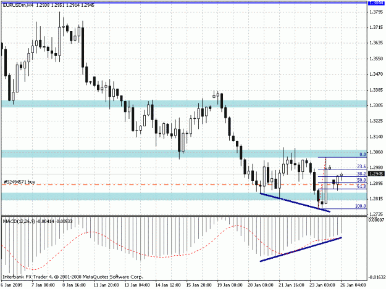Click the '6 Jan 2009' date label
This screenshot has height=289, width=386.
(x=12, y=285)
